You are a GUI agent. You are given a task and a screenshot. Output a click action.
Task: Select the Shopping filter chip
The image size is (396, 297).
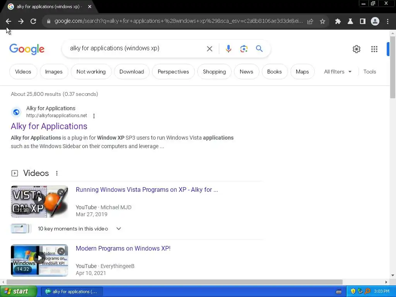(214, 72)
